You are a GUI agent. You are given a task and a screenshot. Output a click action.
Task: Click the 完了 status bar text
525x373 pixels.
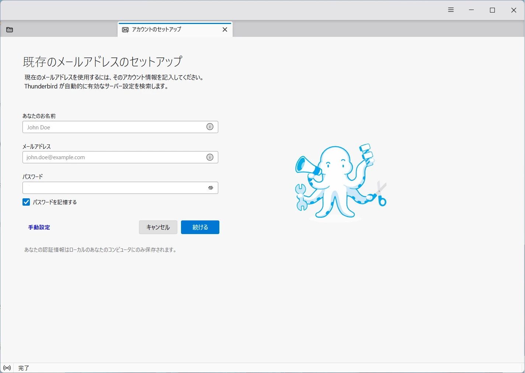click(24, 367)
